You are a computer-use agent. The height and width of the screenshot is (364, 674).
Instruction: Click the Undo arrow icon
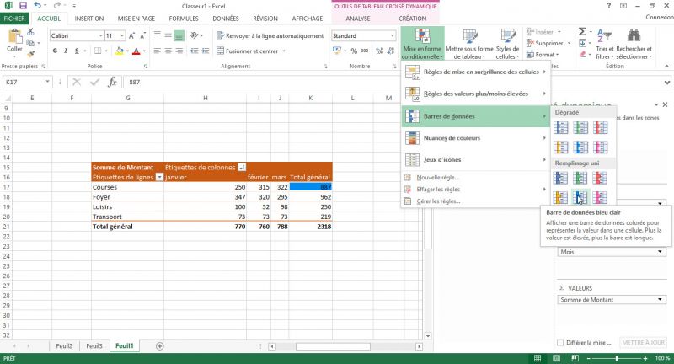coord(37,6)
